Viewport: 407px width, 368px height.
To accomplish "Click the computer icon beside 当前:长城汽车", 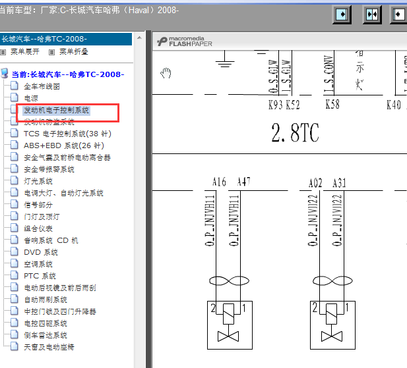I will tap(5, 73).
